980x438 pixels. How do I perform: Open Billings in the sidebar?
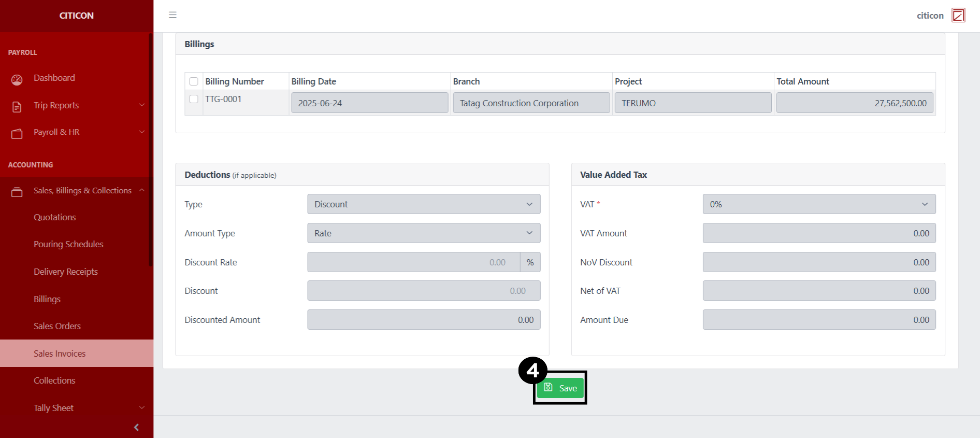(47, 299)
